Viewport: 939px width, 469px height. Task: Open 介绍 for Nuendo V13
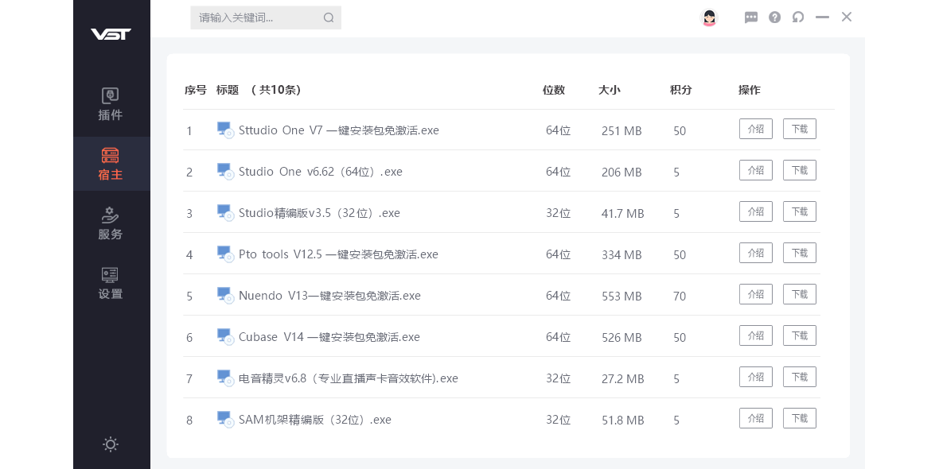click(755, 294)
